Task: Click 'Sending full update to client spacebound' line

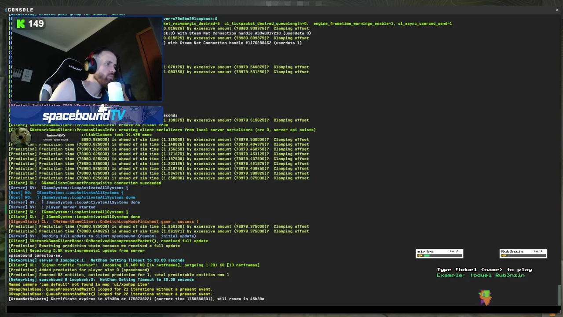Action: pos(102,236)
